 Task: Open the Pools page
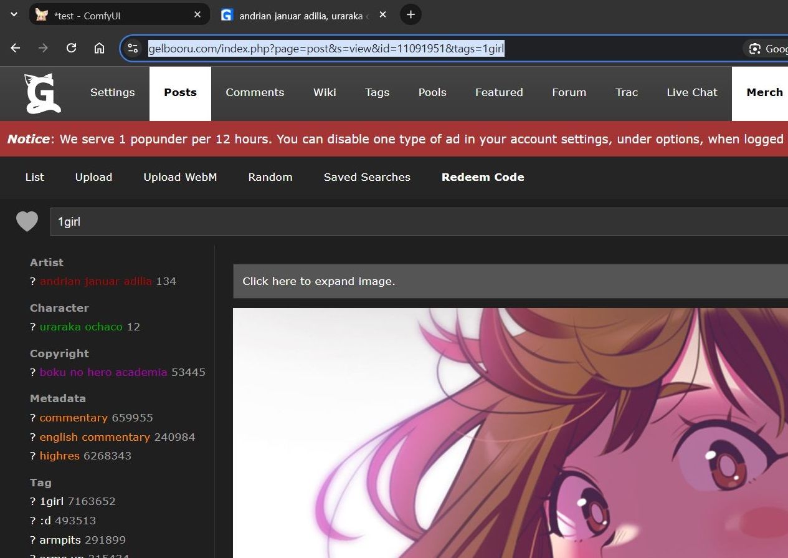[x=432, y=92]
